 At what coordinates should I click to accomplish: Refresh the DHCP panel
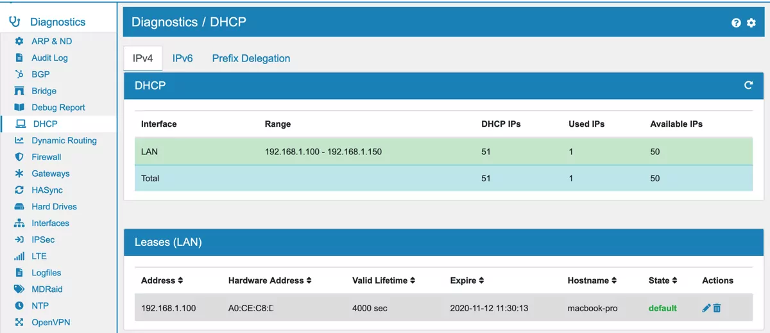point(748,85)
